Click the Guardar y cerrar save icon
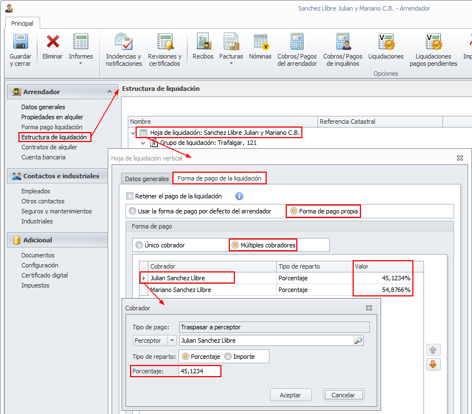The image size is (472, 414). [21, 41]
